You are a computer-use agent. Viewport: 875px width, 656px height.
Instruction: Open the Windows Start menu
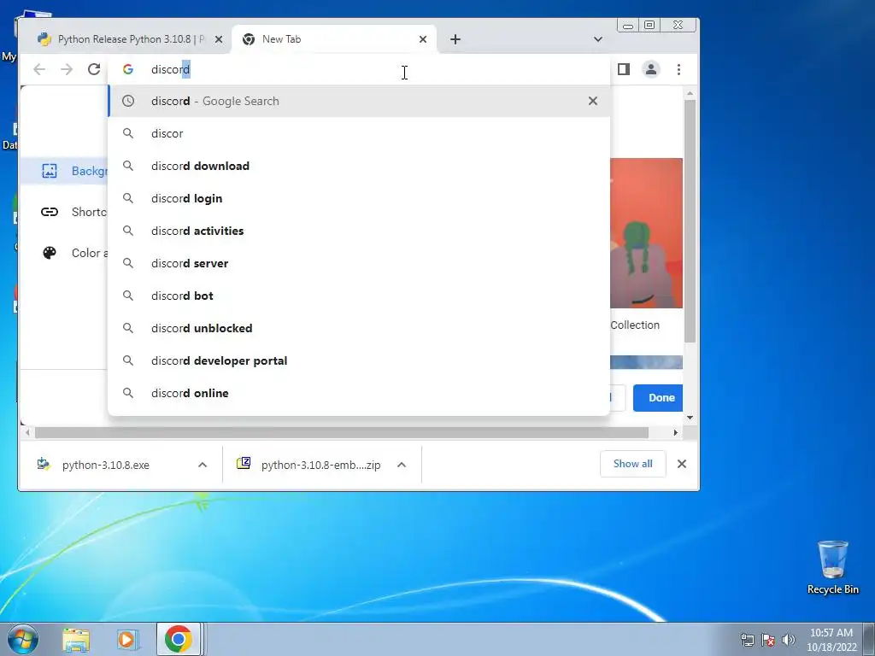pyautogui.click(x=22, y=639)
